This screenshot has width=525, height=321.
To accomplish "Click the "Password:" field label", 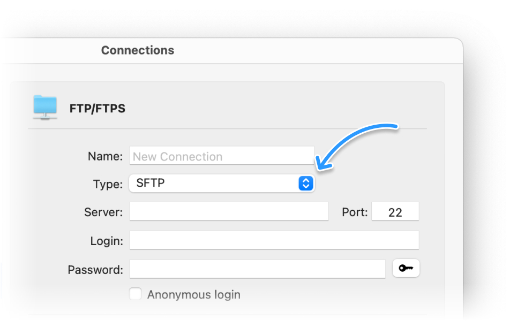I will point(95,270).
